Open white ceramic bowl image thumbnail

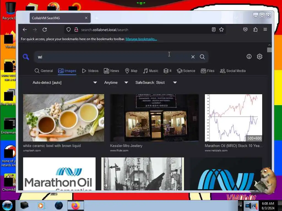click(x=64, y=118)
